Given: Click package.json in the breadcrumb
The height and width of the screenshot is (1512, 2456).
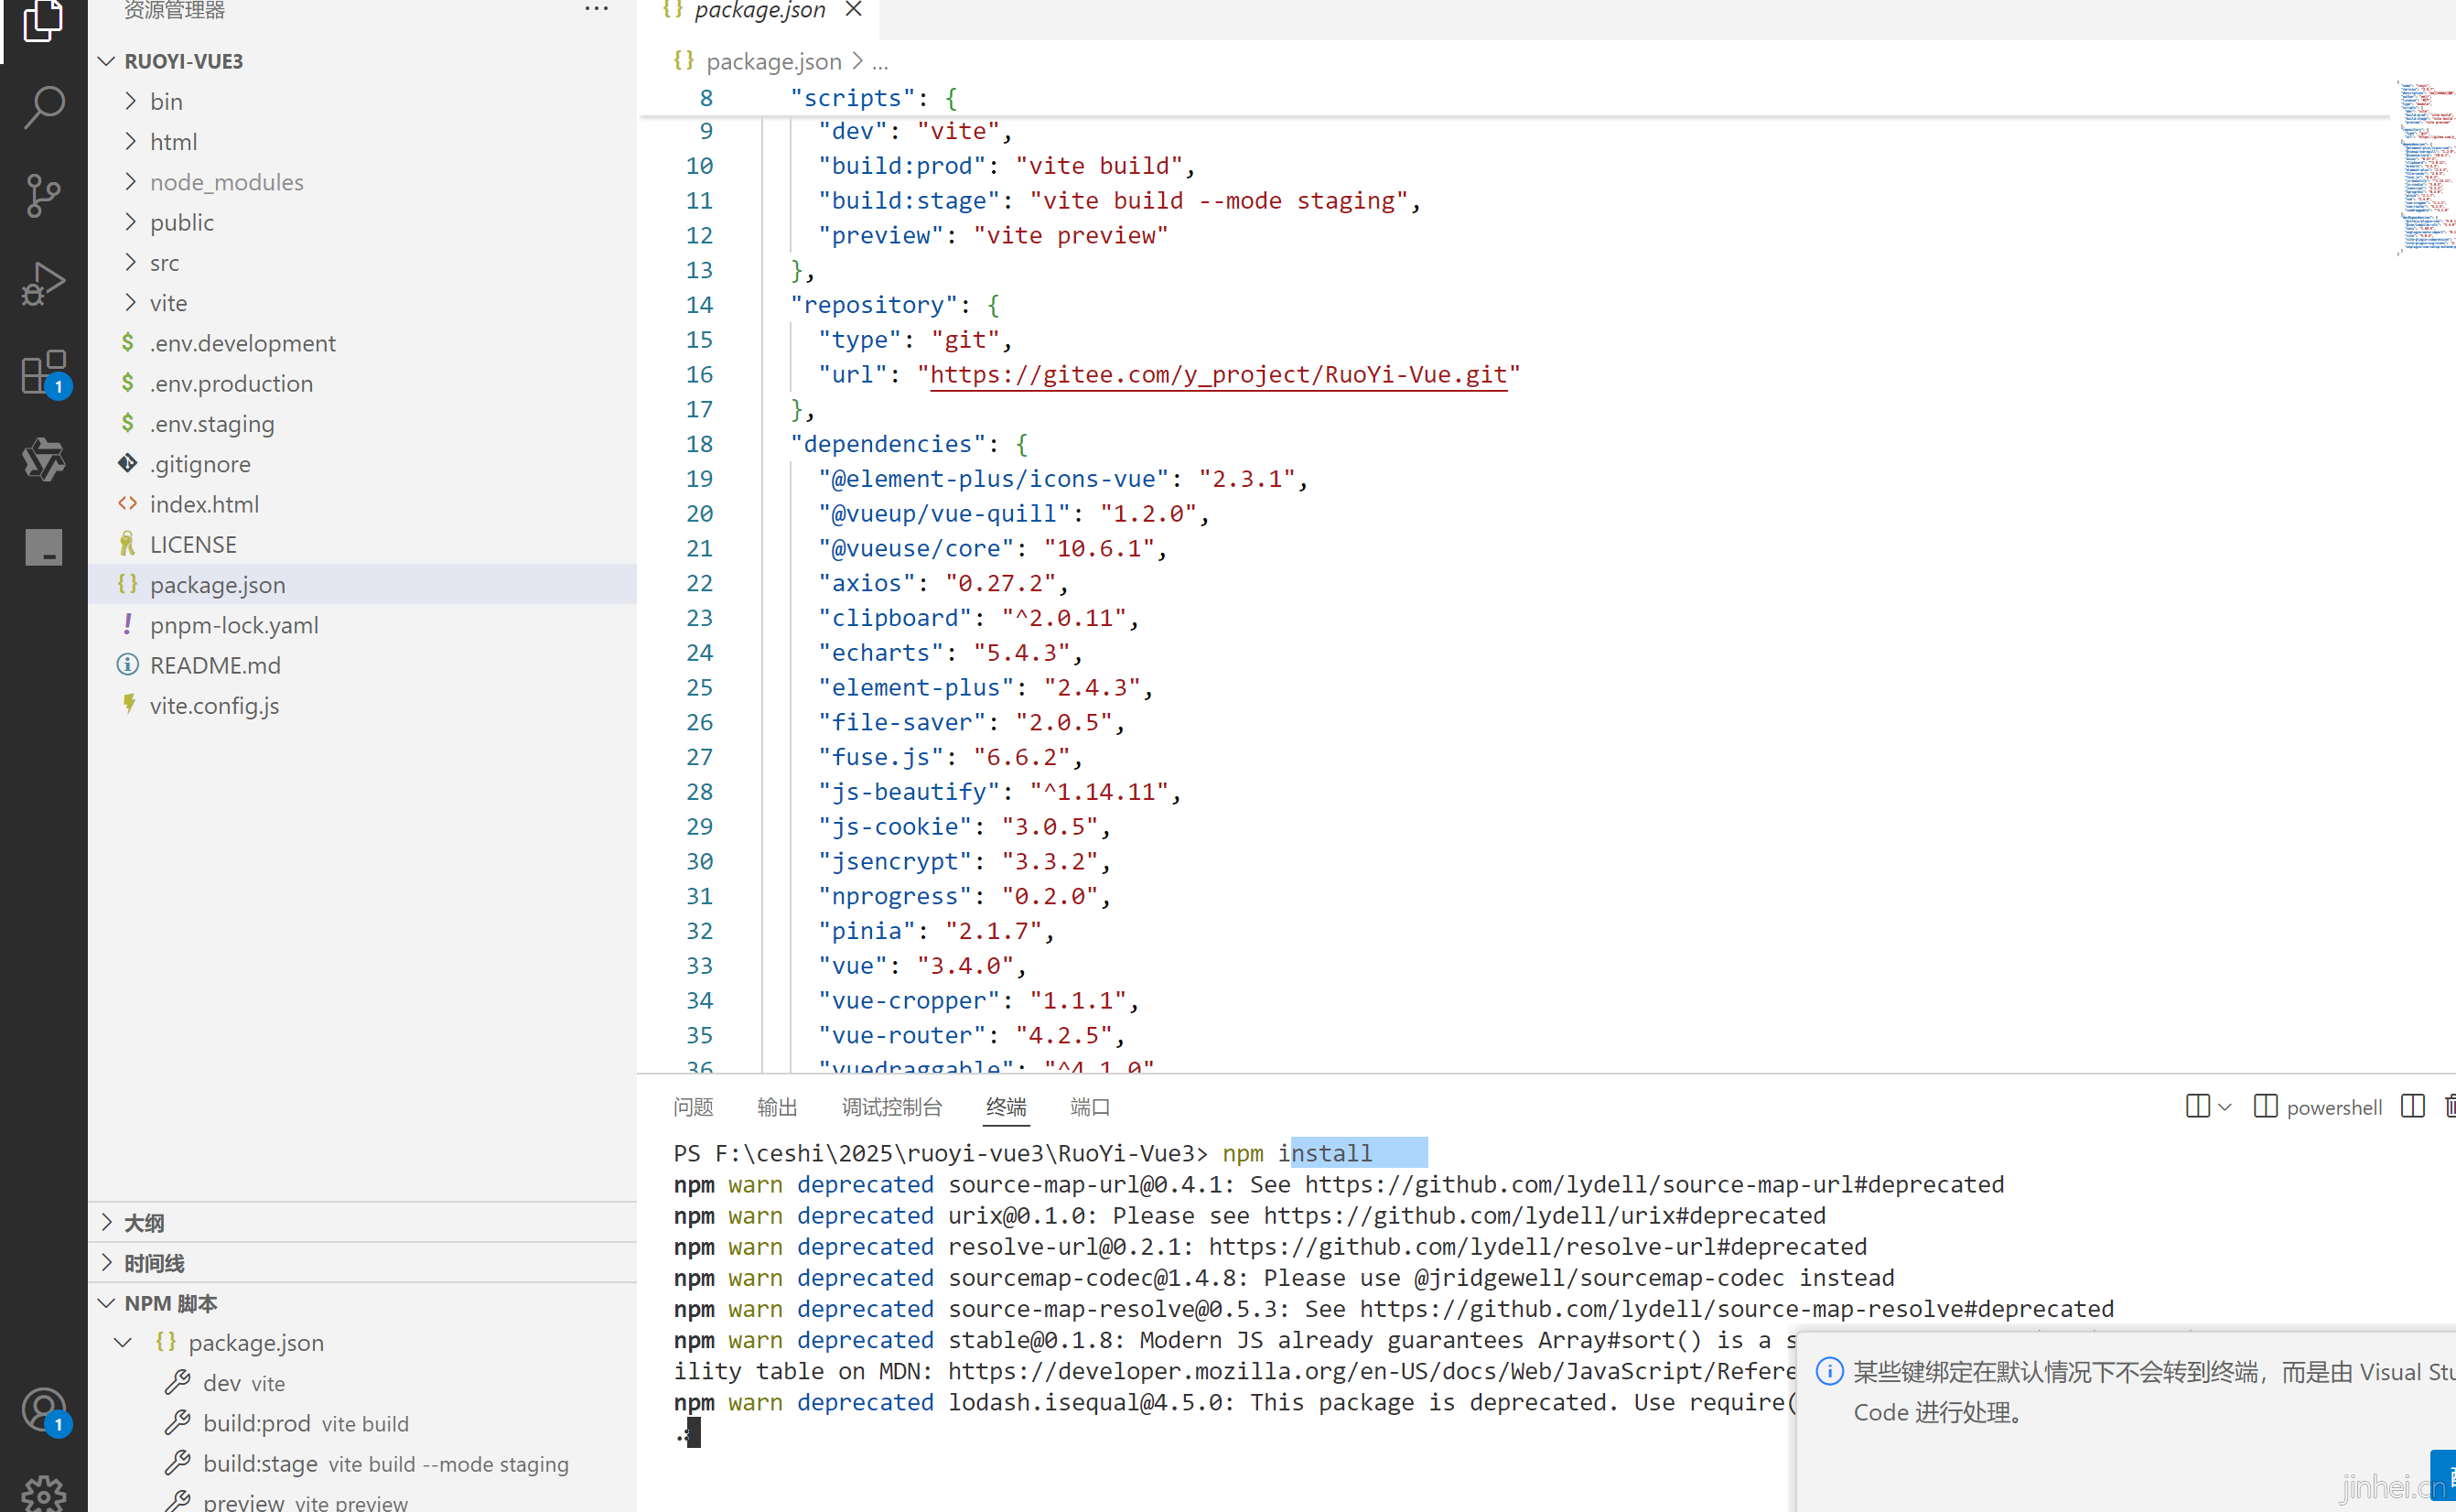Looking at the screenshot, I should [x=774, y=61].
